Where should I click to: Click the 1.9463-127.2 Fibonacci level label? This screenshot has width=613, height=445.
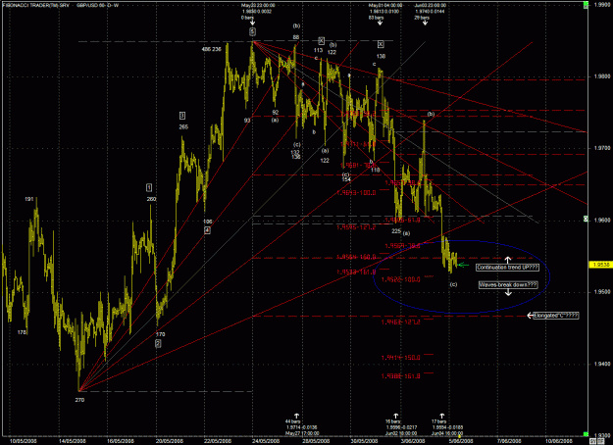pyautogui.click(x=400, y=321)
